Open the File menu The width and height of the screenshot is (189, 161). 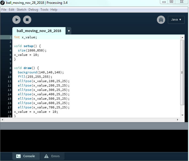click(4, 10)
